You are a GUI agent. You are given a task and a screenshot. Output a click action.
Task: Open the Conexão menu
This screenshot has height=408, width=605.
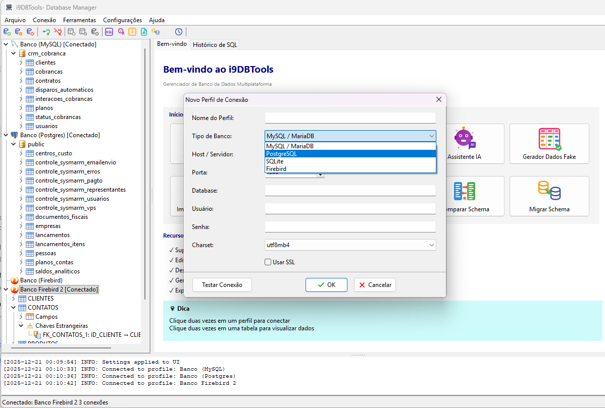click(x=44, y=20)
